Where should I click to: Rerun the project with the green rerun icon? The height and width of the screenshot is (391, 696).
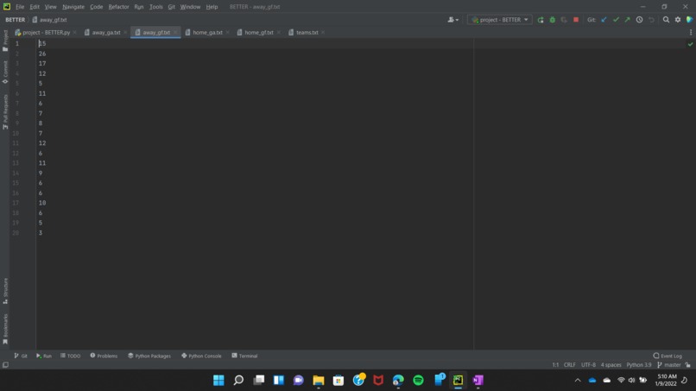tap(541, 20)
